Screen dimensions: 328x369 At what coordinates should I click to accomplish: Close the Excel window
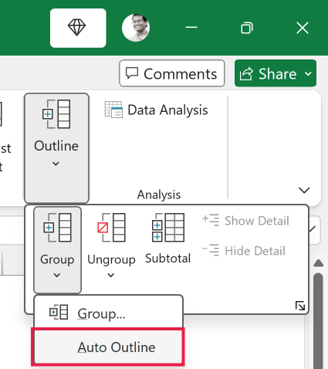tap(303, 28)
